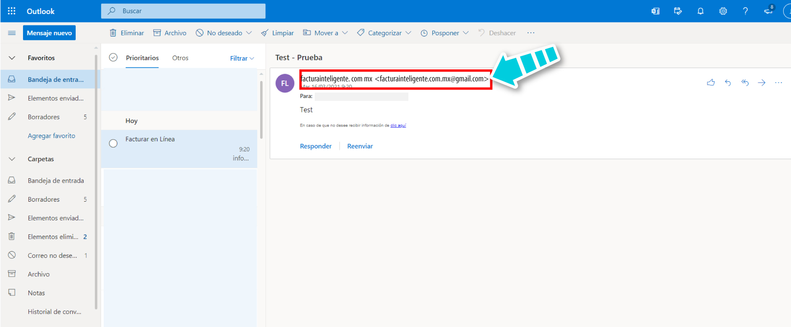
Task: Like the message with thumbs up
Action: [x=711, y=83]
